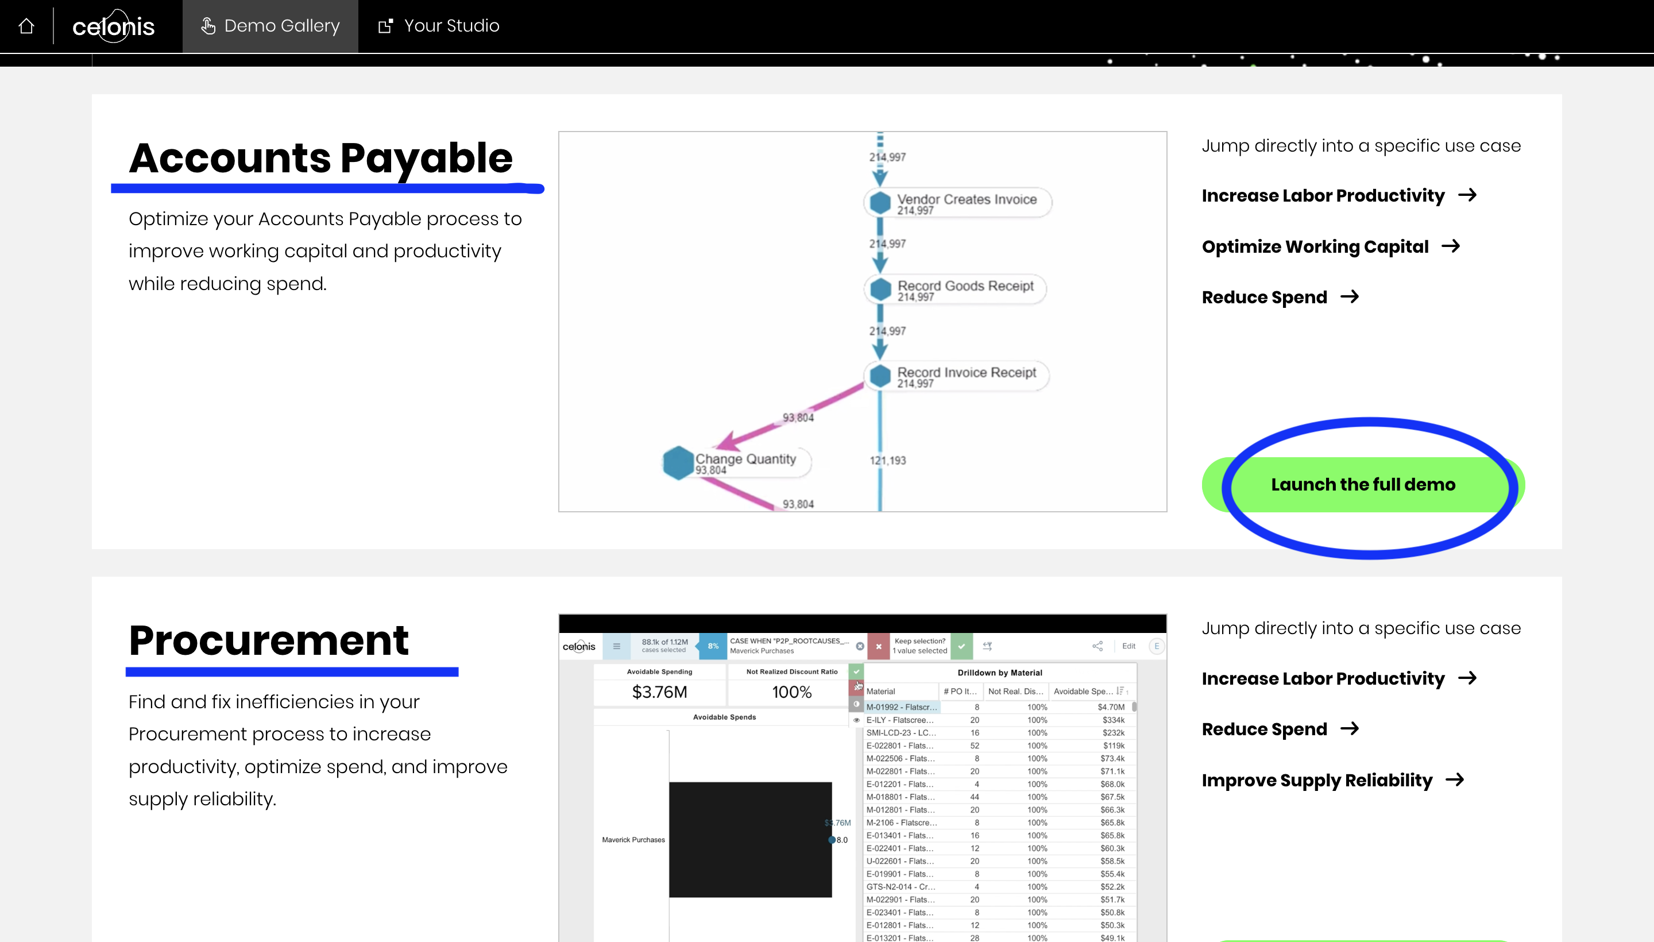Open the Demo Gallery tab
The width and height of the screenshot is (1654, 942).
pos(270,26)
